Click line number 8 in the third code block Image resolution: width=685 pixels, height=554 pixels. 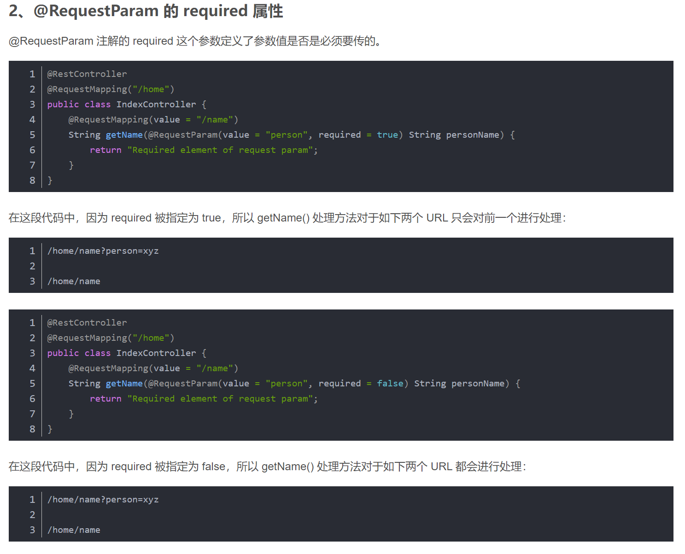click(x=32, y=429)
